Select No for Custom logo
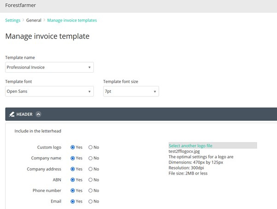The image size is (277, 209). click(91, 147)
